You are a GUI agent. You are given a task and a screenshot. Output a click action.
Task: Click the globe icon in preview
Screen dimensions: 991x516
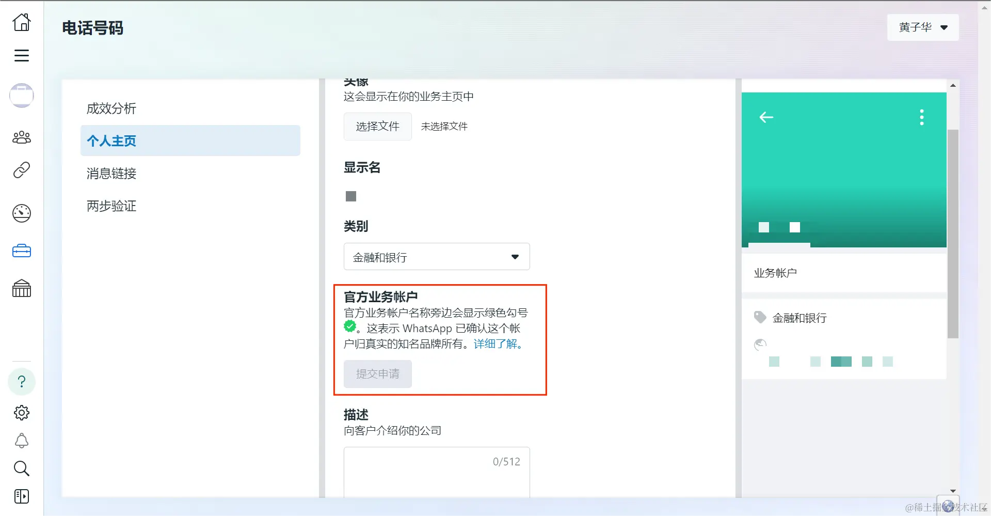(x=760, y=345)
